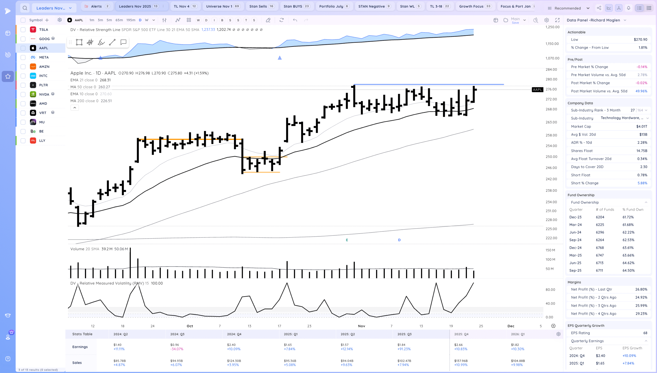Viewport: 657px width, 373px height.
Task: Click the comment annotation tool
Action: [123, 42]
